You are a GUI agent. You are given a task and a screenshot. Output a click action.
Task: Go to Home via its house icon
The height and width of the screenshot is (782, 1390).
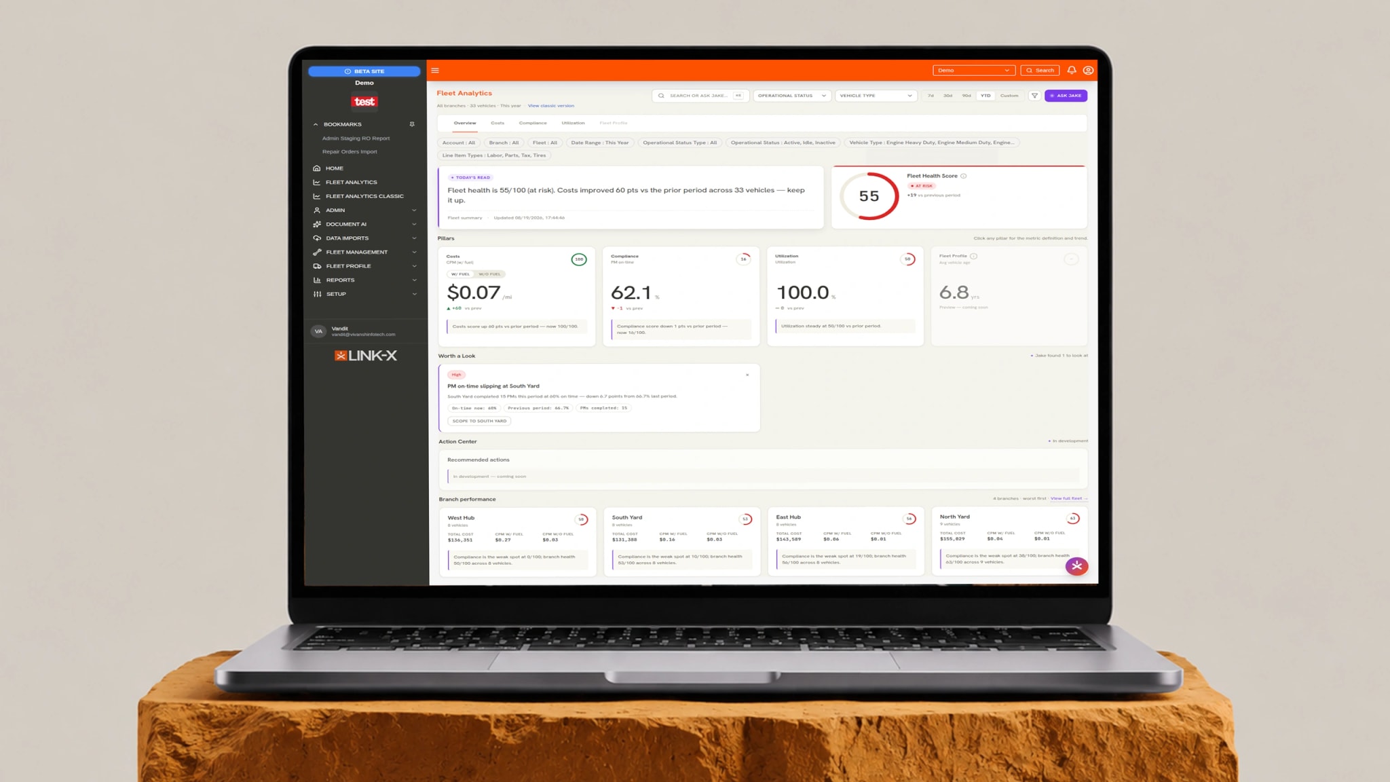tap(316, 168)
